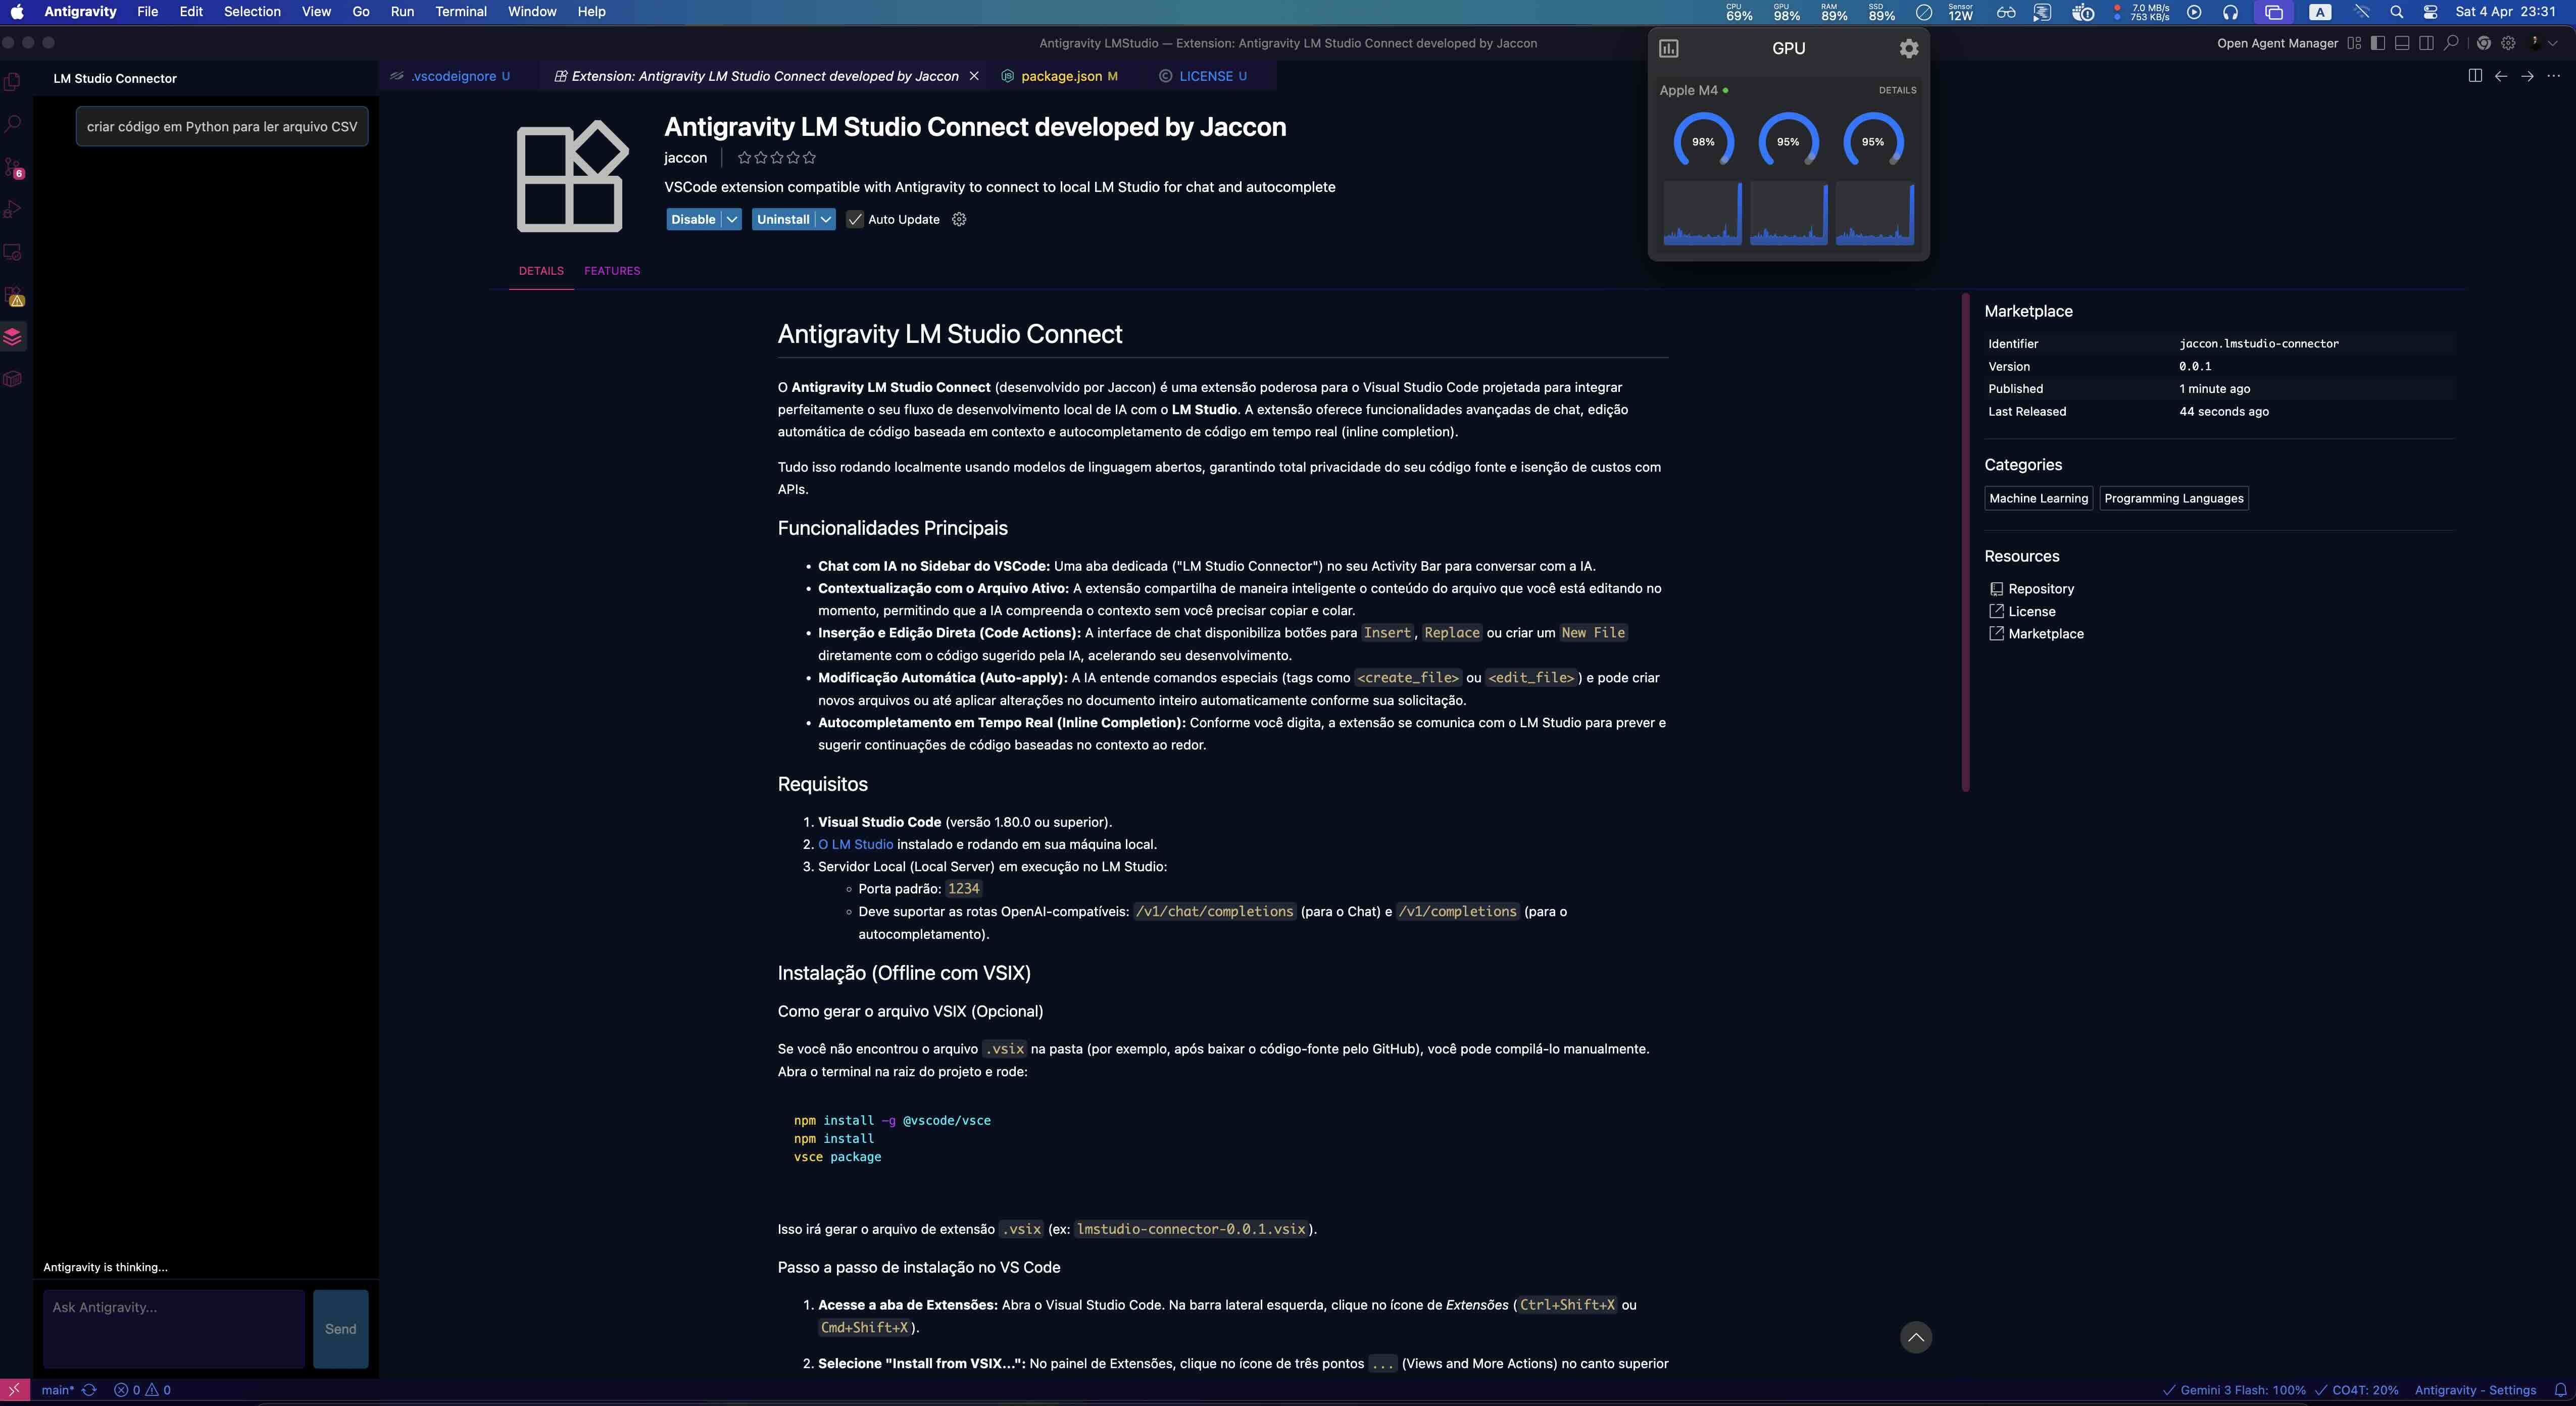Toggle the bottom panel layout icon
The image size is (2576, 1406).
coord(2402,43)
